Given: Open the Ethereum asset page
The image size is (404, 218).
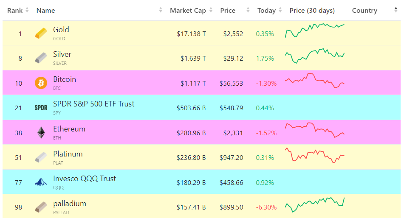Looking at the screenshot, I should (69, 129).
